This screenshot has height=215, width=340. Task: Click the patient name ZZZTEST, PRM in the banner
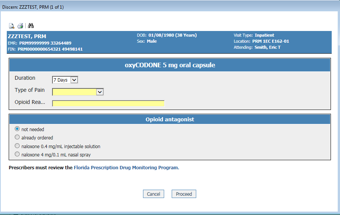coord(27,36)
